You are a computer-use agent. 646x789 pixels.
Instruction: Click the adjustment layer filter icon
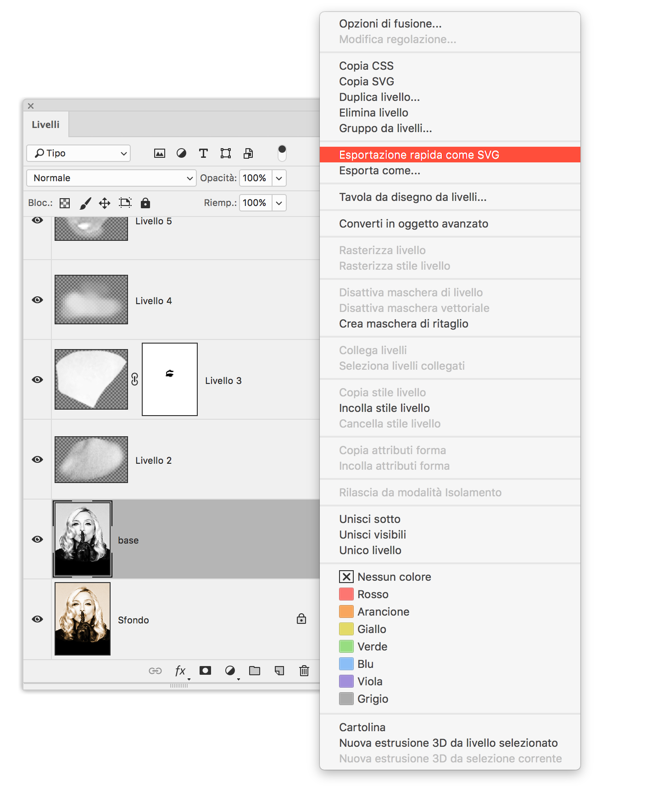181,153
